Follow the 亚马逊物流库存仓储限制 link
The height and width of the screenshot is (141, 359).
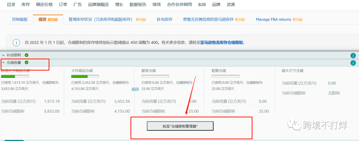click(221, 43)
